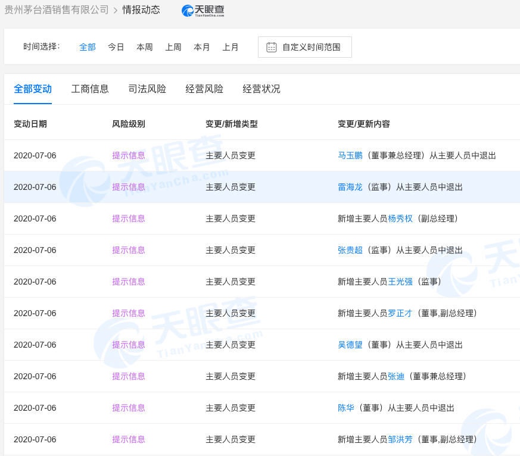Image resolution: width=520 pixels, height=456 pixels.
Task: Filter records by 本周
Action: coord(144,47)
